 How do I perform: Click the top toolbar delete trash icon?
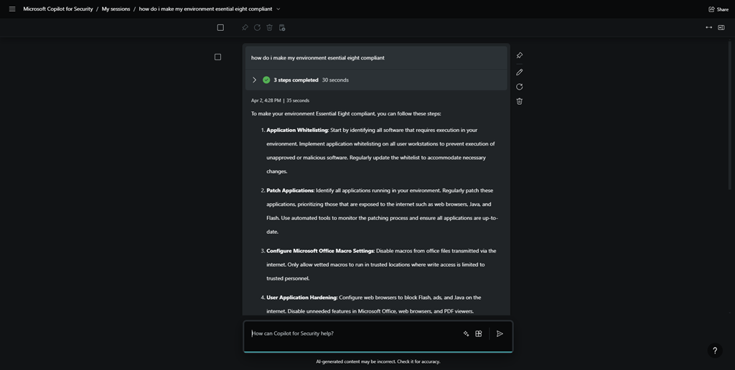pos(269,27)
